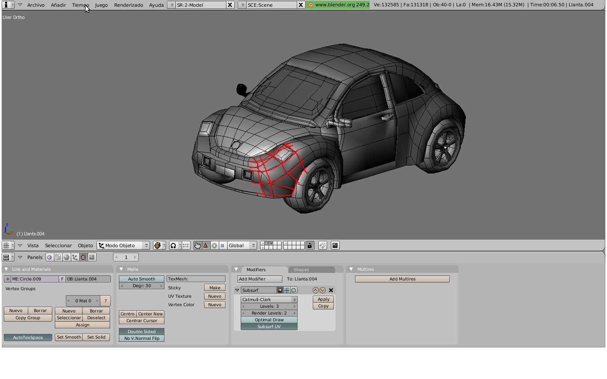Delete the SCE:Scene scene with X
The image size is (607, 379).
301,5
